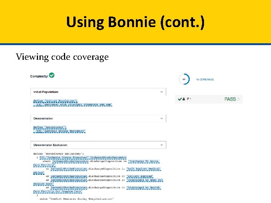Click define "Denominator" code line
This screenshot has height=203, width=271.
[x=50, y=127]
